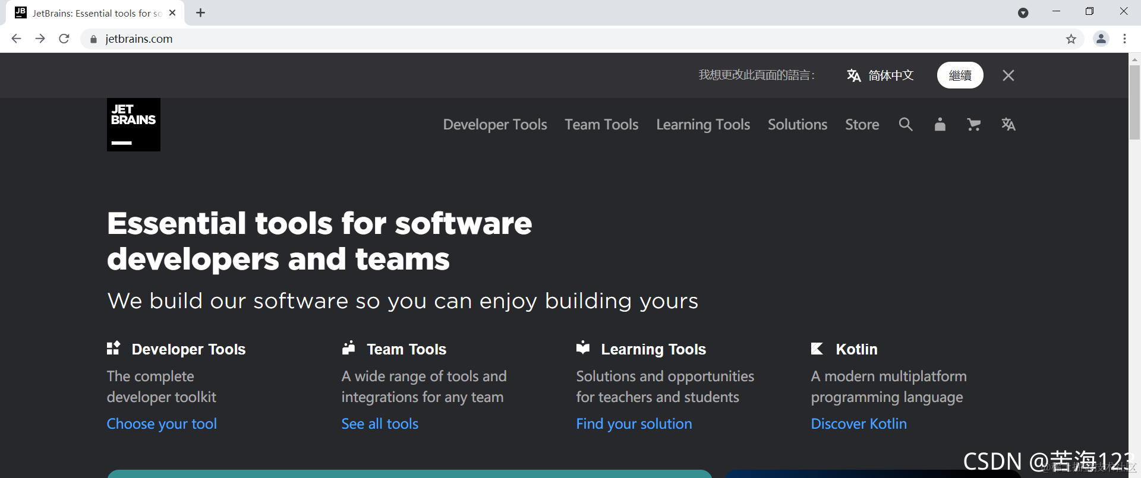Click the tab search dropdown circle icon
Screen dimensions: 1141x478
click(x=1023, y=13)
